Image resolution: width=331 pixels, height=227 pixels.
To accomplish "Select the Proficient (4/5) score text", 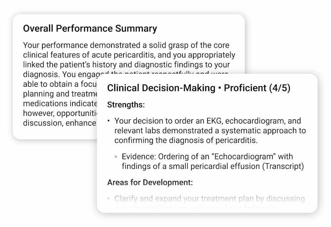I will coord(257,88).
